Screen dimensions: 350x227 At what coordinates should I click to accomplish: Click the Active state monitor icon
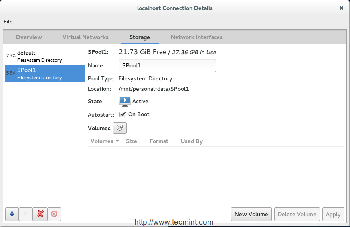click(125, 101)
